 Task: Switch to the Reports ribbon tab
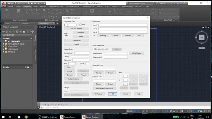coord(43,7)
